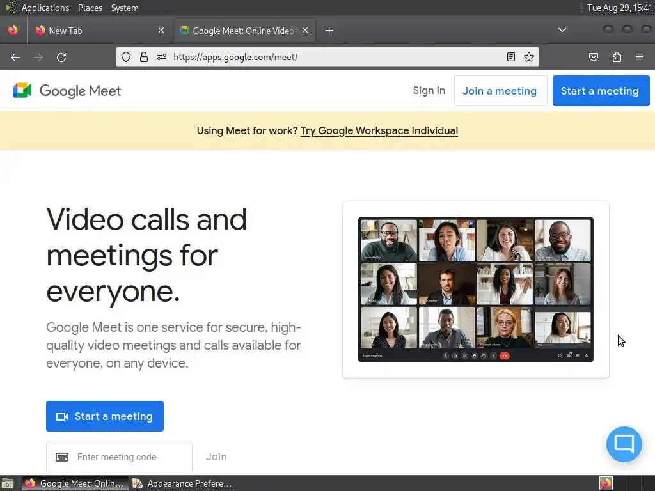Screen dimensions: 655x491
Task: Click the show desktop icon in taskbar
Action: pyautogui.click(x=8, y=483)
